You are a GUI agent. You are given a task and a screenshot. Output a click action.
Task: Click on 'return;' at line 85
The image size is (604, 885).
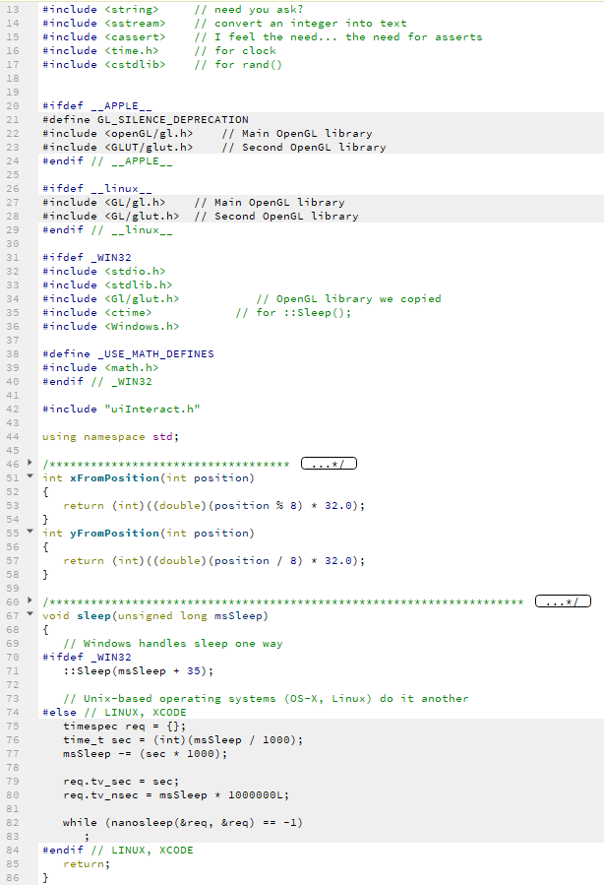tap(87, 864)
